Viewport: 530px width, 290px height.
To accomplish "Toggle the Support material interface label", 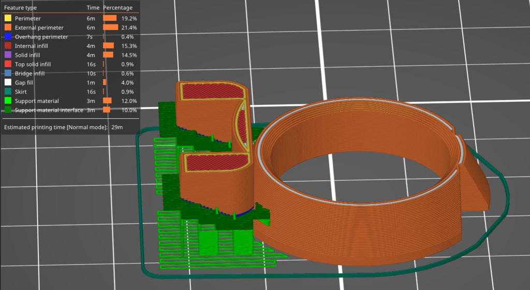I will (49, 110).
